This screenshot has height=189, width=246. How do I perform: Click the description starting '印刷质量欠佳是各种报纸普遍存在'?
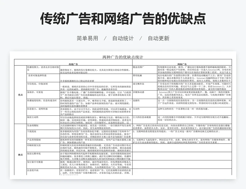click(x=95, y=148)
